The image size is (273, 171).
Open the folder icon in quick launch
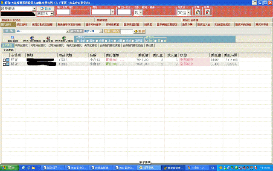point(33,168)
